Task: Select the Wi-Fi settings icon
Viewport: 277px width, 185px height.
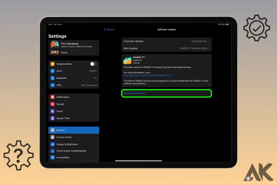Action: tap(52, 71)
